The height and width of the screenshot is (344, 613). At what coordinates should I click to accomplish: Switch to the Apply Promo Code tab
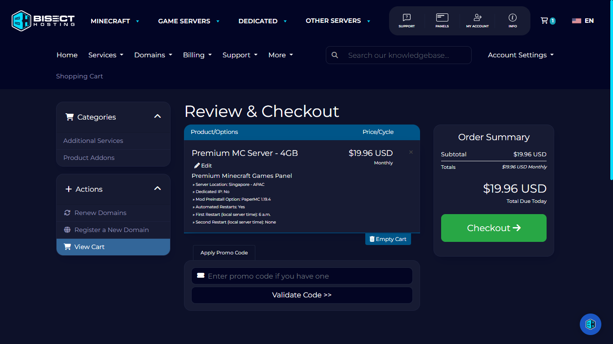tap(223, 253)
